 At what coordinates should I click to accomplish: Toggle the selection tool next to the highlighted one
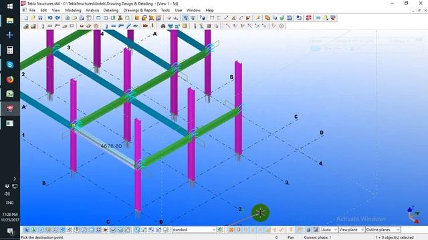193,18
